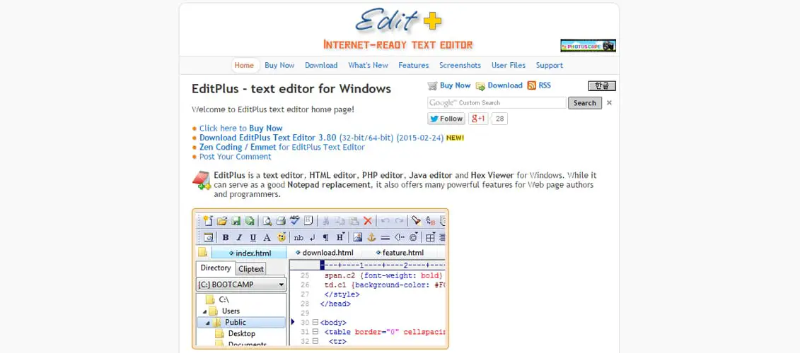
Task: Select the Desktop folder in directory tree
Action: coord(236,334)
